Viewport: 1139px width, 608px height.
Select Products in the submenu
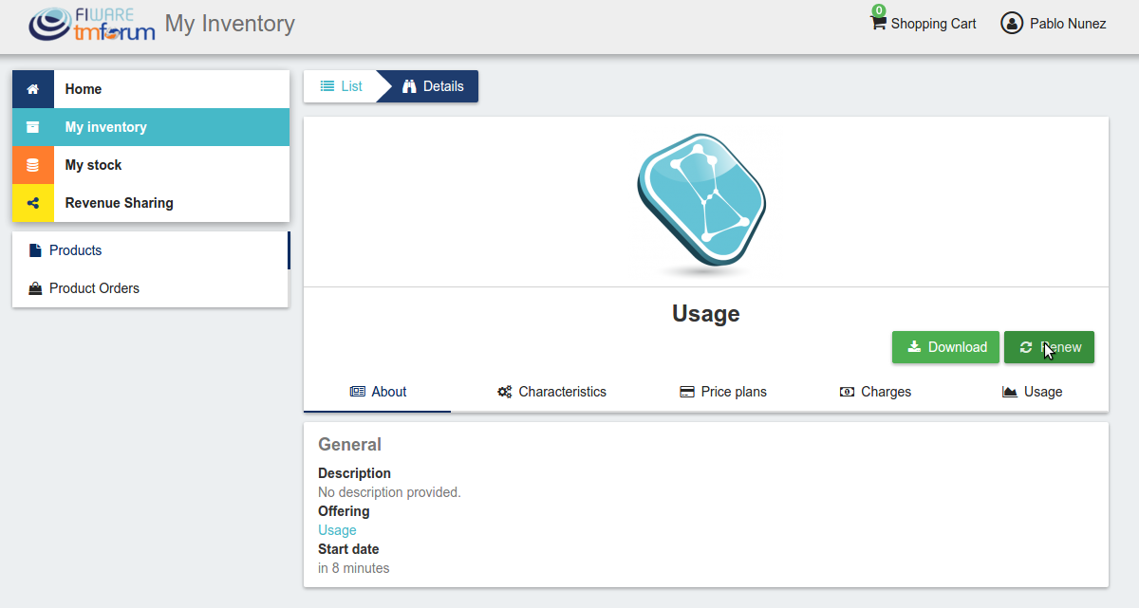(x=151, y=250)
